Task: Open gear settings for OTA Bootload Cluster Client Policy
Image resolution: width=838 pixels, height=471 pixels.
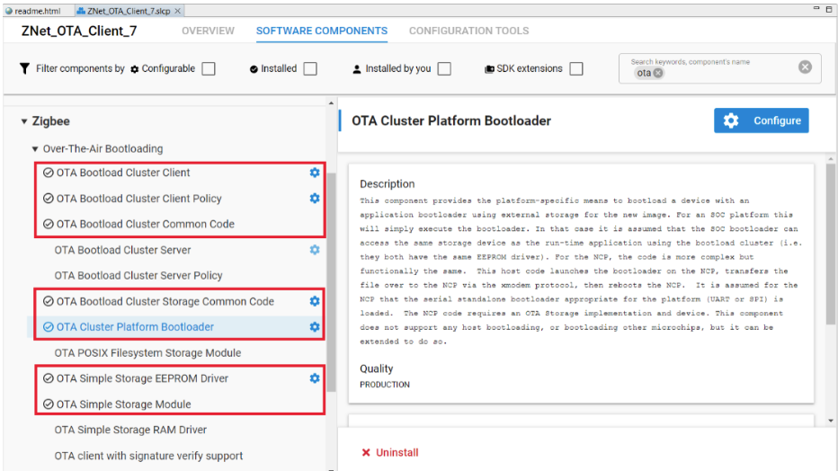Action: click(x=314, y=199)
